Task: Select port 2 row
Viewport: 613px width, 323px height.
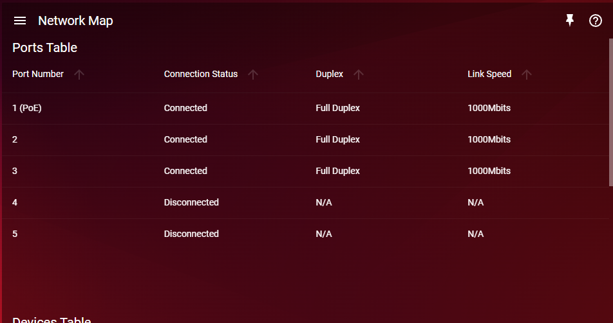Action: [305, 139]
